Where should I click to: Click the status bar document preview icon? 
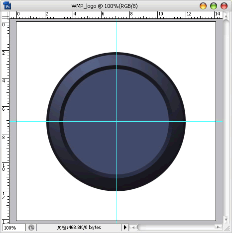[x=31, y=228]
